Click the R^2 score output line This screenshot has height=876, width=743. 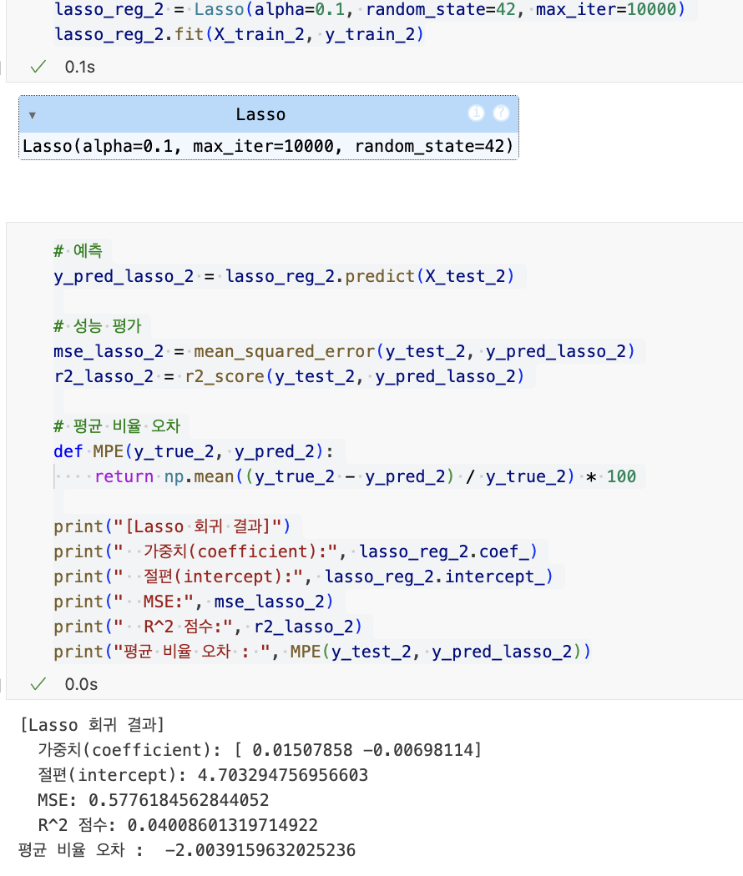tap(178, 825)
